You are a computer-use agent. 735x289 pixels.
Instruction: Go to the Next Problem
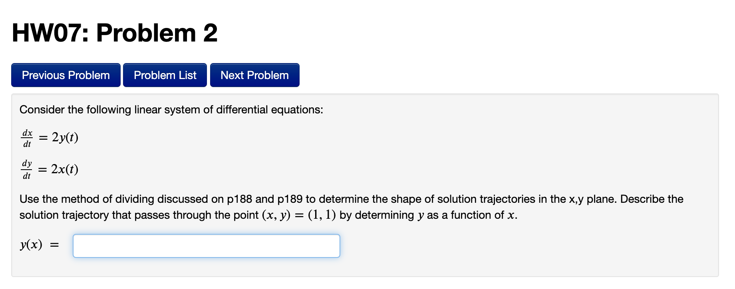254,75
